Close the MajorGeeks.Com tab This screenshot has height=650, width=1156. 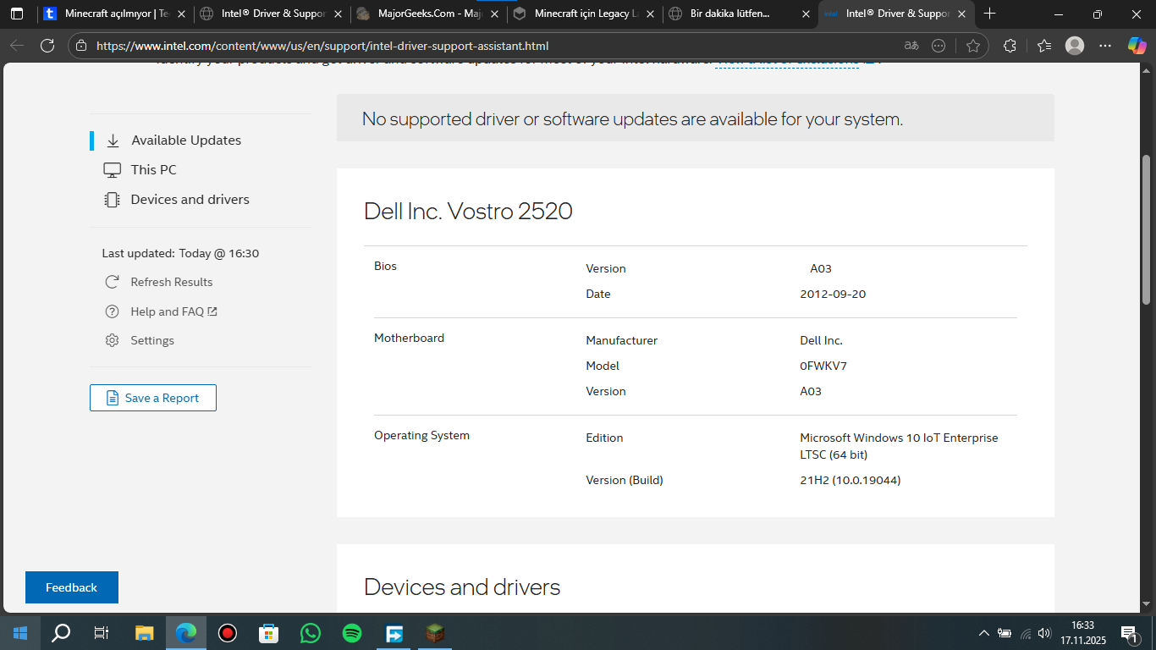(x=495, y=14)
